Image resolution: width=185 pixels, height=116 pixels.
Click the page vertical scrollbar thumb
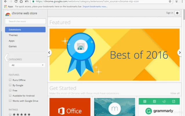click(x=184, y=14)
